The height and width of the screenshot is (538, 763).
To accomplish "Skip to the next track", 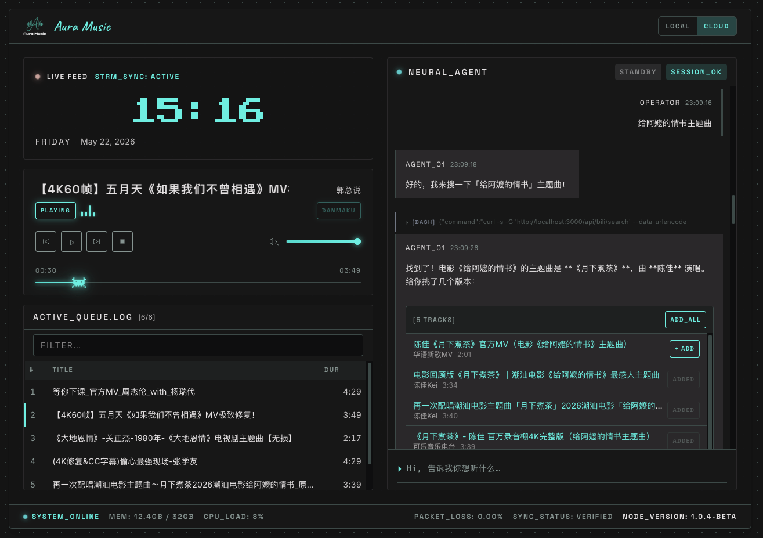I will [x=97, y=241].
